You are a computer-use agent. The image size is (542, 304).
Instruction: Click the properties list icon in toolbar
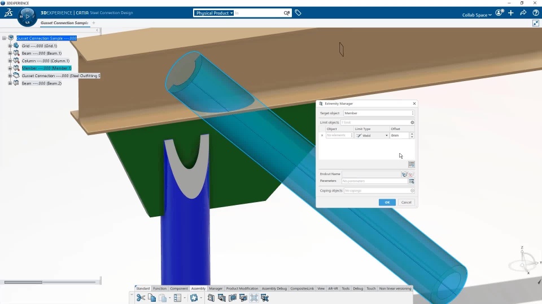(x=177, y=297)
